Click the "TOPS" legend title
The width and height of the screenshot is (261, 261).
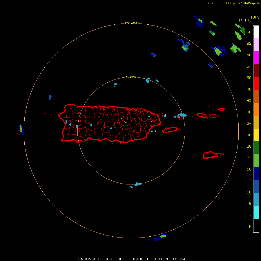click(x=255, y=17)
